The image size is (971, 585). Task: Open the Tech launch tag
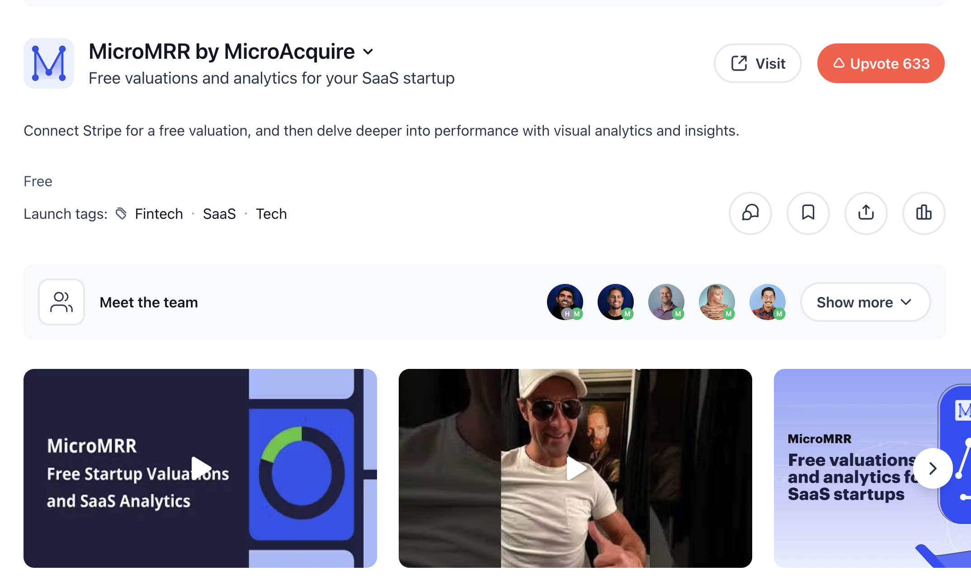(271, 214)
